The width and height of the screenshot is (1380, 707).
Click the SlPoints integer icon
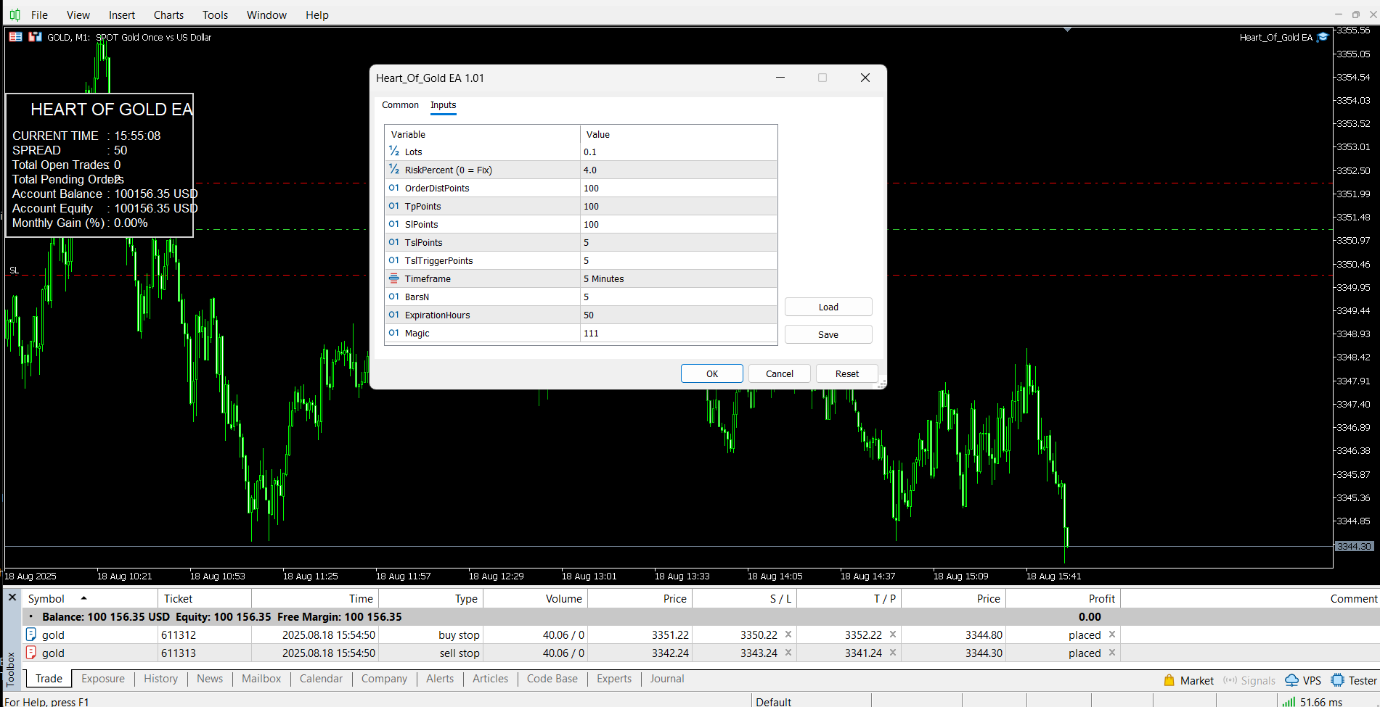coord(393,224)
